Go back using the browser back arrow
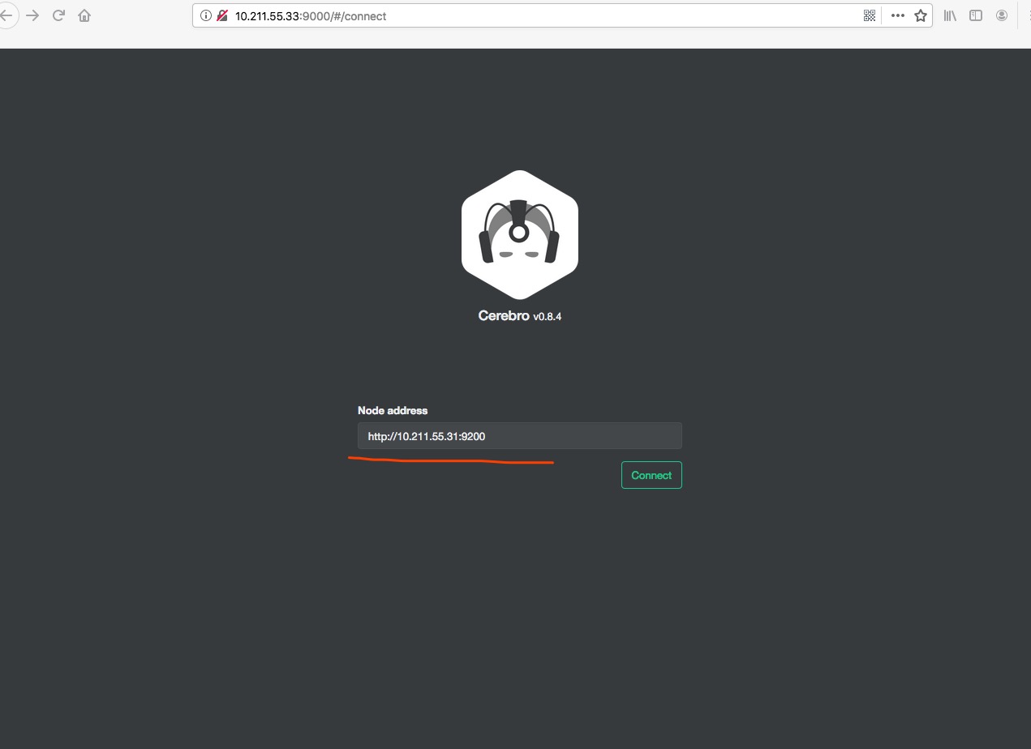 (6, 15)
